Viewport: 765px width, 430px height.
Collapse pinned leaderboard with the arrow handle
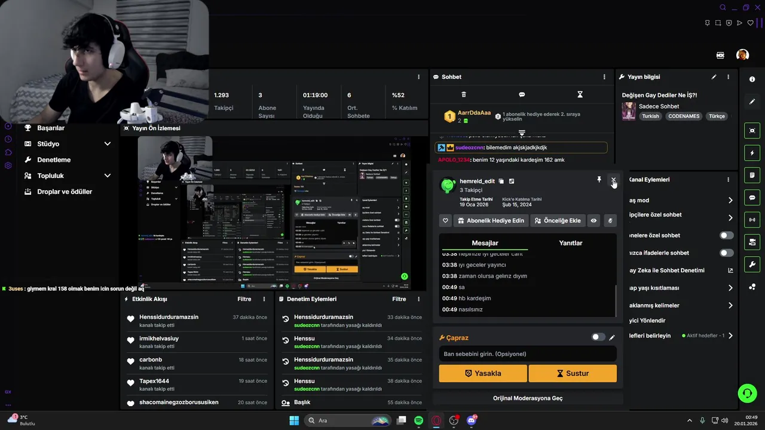(522, 132)
